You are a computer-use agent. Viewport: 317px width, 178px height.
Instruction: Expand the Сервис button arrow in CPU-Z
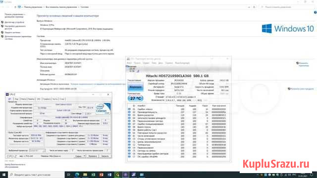pos(84,156)
